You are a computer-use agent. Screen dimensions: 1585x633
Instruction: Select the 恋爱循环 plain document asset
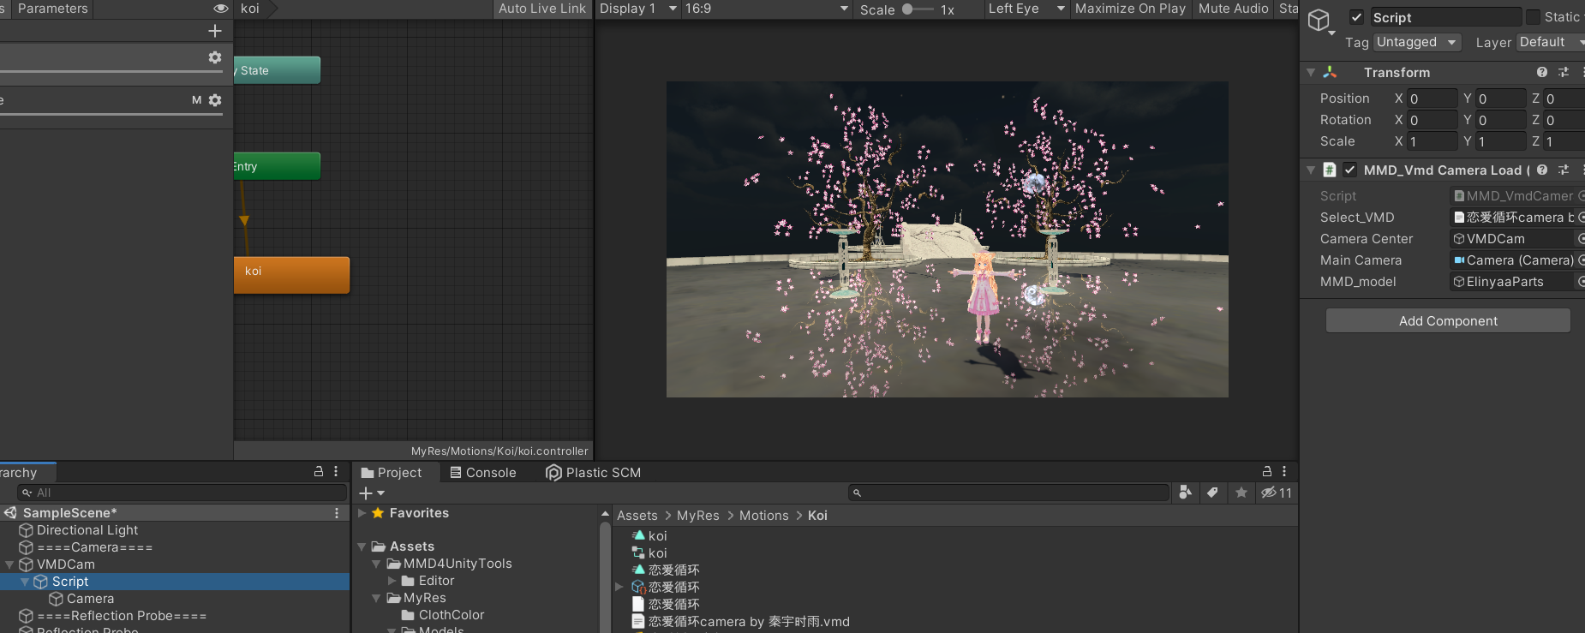point(666,605)
